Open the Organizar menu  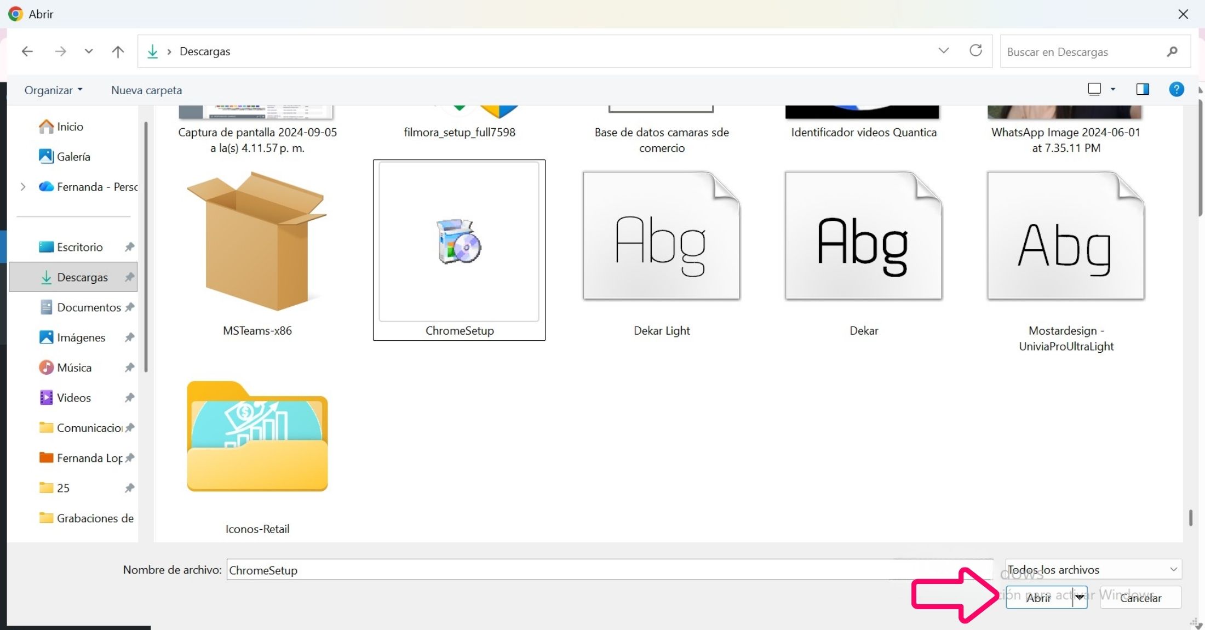point(53,90)
